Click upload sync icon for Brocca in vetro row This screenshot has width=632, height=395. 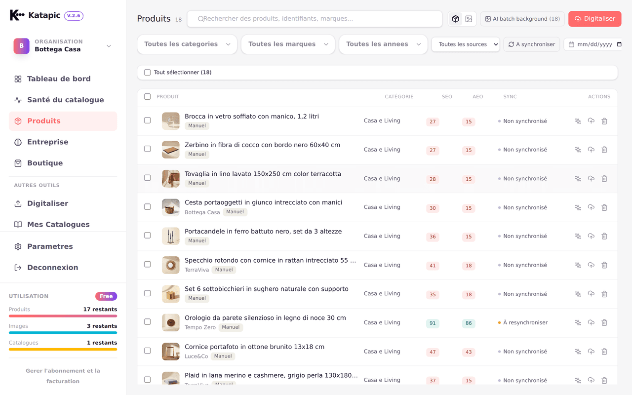point(591,121)
